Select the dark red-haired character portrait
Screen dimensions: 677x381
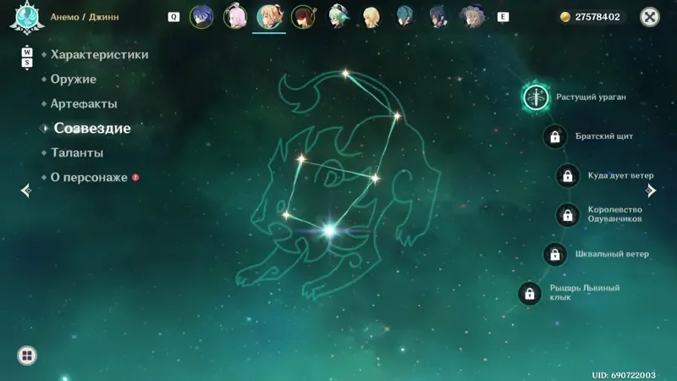pyautogui.click(x=303, y=17)
